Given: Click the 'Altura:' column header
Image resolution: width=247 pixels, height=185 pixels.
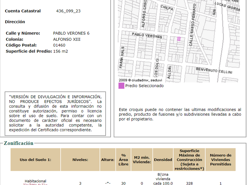Looking at the screenshot, I should (108, 160).
